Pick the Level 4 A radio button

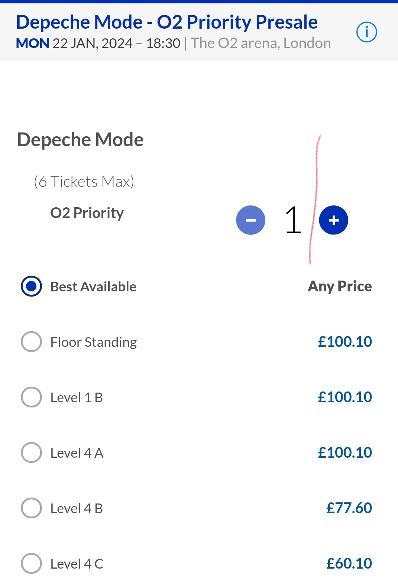[32, 453]
